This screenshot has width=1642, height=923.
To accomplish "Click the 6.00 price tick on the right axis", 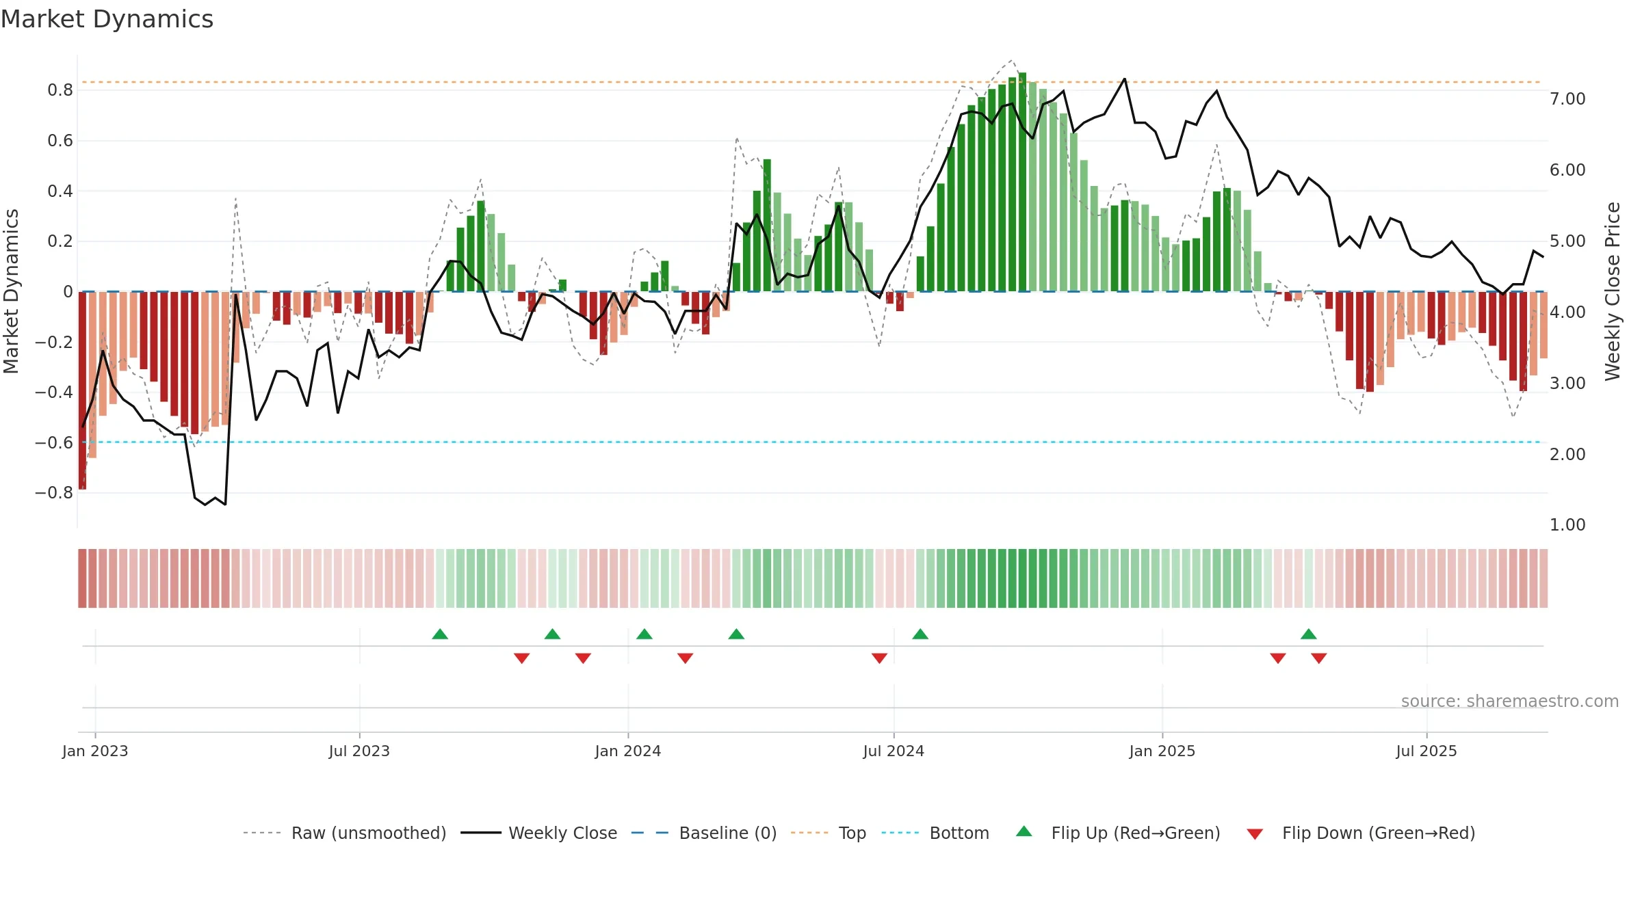I will click(1567, 170).
